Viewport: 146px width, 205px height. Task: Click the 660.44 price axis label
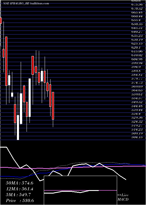(137, 16)
